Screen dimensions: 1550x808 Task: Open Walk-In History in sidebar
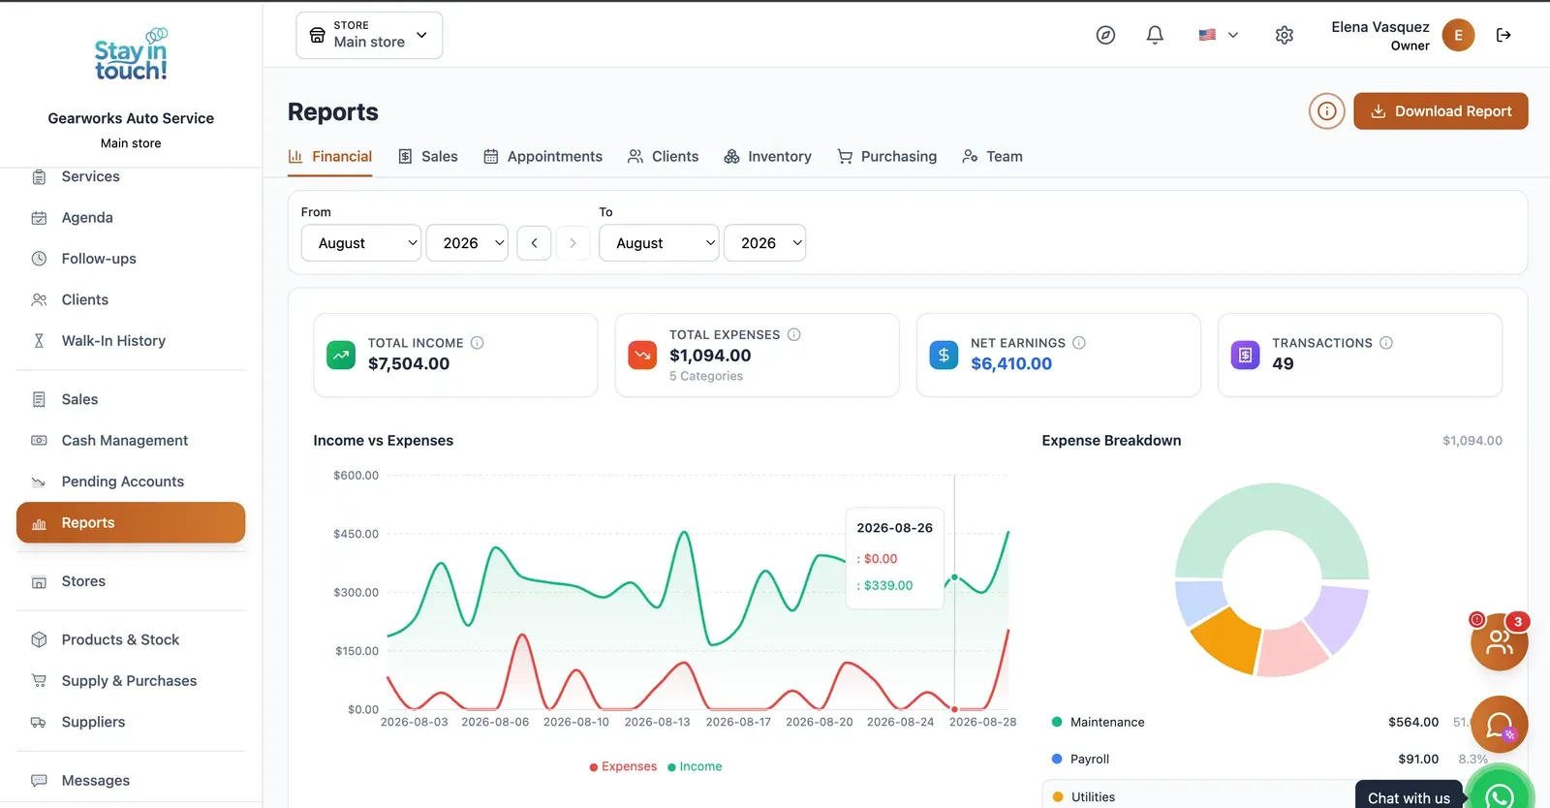131,341
